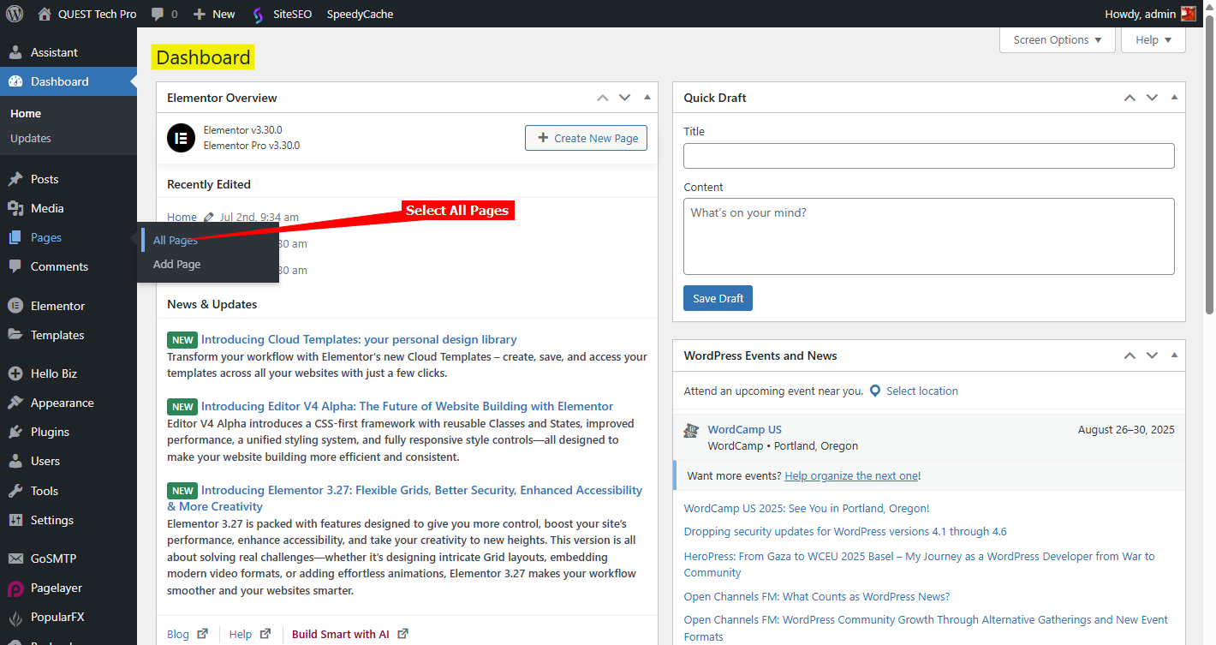The image size is (1216, 645).
Task: Click the GoSMTP envelope icon in the sidebar
Action: pos(15,558)
